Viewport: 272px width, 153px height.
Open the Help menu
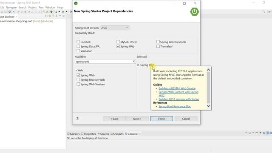coord(60,8)
